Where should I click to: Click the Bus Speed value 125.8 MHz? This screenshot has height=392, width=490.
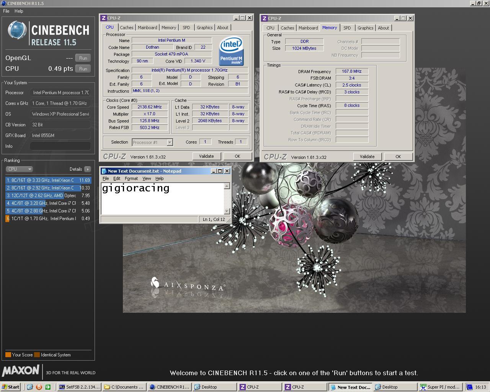(150, 121)
